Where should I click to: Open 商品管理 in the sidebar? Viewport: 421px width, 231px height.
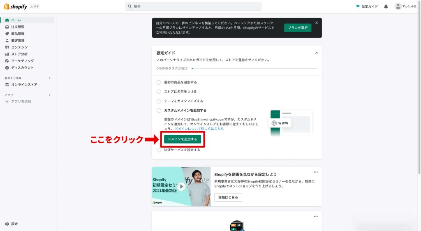click(18, 34)
